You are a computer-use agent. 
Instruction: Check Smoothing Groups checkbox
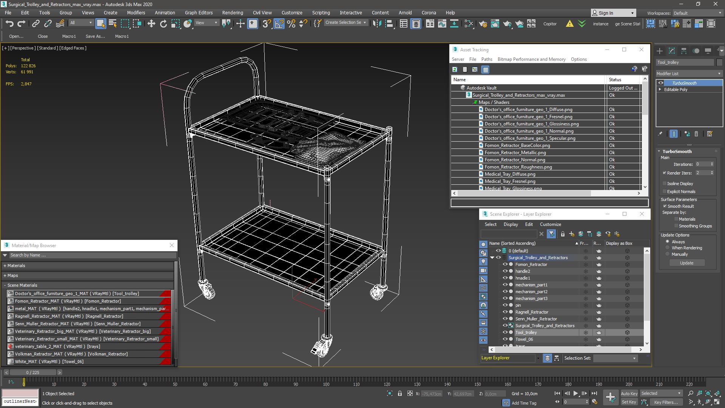[676, 226]
